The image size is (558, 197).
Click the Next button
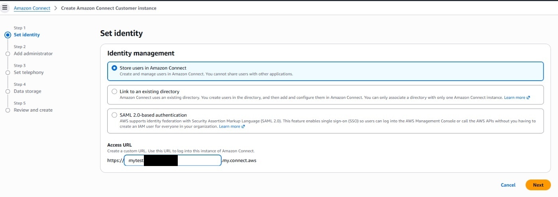(x=538, y=185)
